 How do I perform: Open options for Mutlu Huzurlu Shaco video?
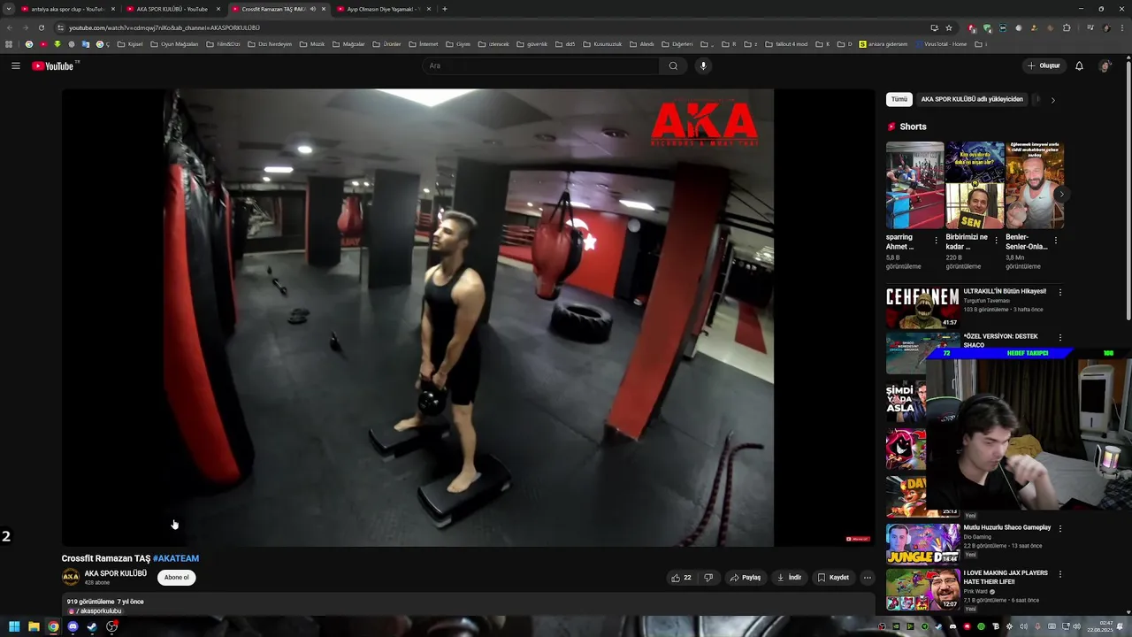coord(1060,528)
